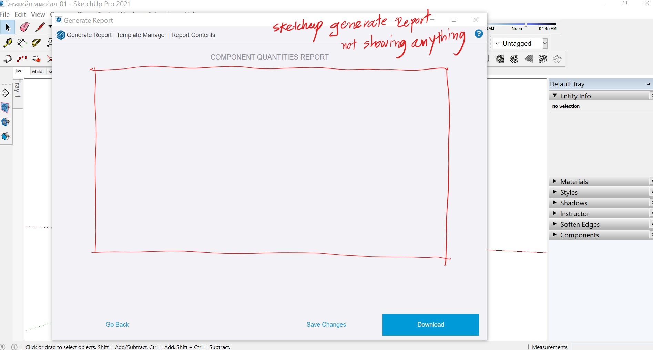Screen dimensions: 653x350
Task: Open the Template Manager link
Action: point(142,35)
